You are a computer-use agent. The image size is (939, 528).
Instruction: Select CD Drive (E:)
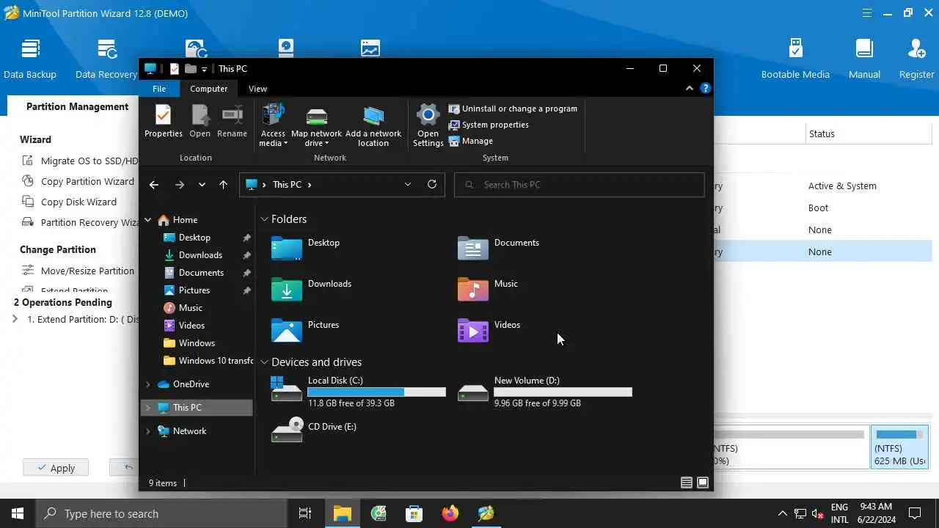pos(314,430)
